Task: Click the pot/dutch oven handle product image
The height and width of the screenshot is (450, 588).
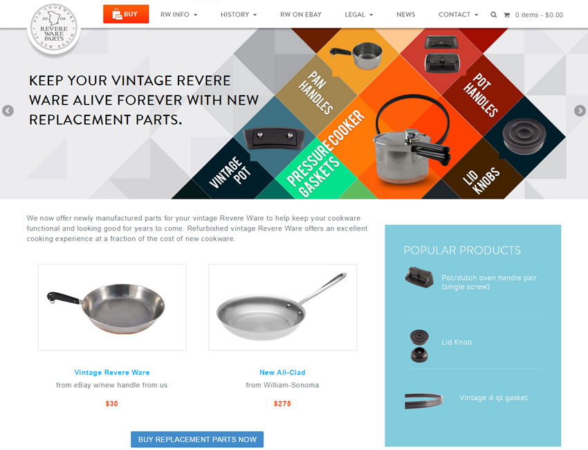Action: coord(419,277)
